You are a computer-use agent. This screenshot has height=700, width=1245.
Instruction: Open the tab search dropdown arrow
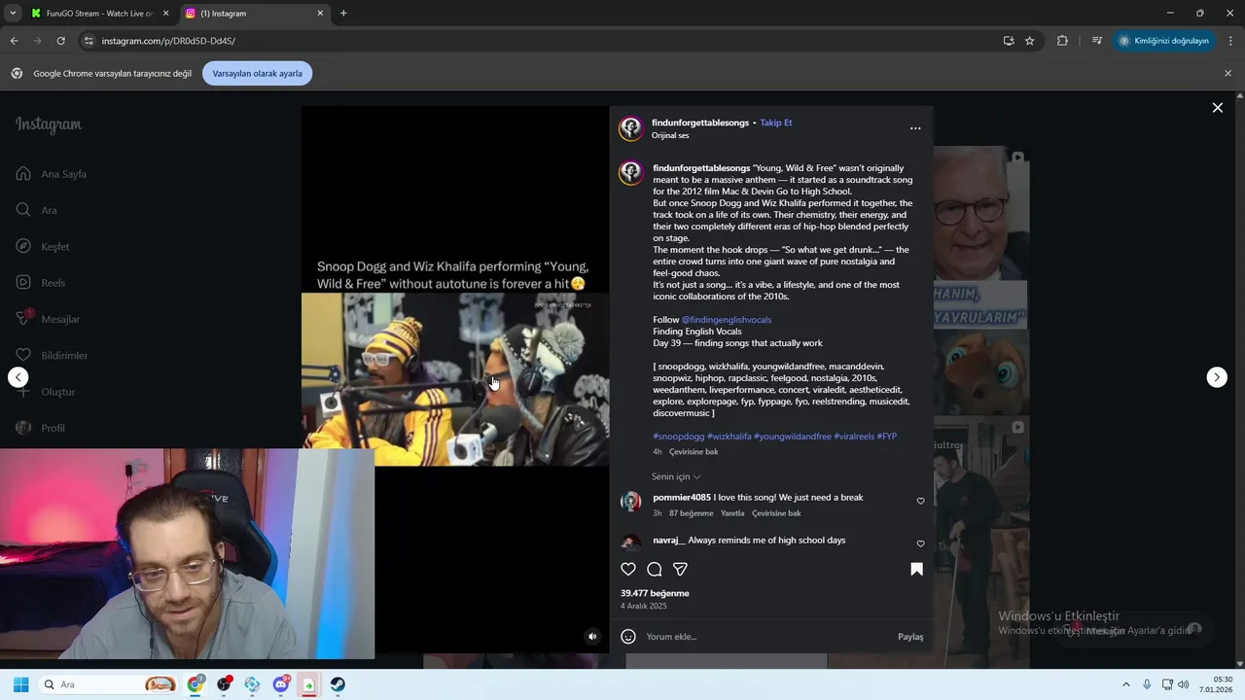pyautogui.click(x=12, y=14)
